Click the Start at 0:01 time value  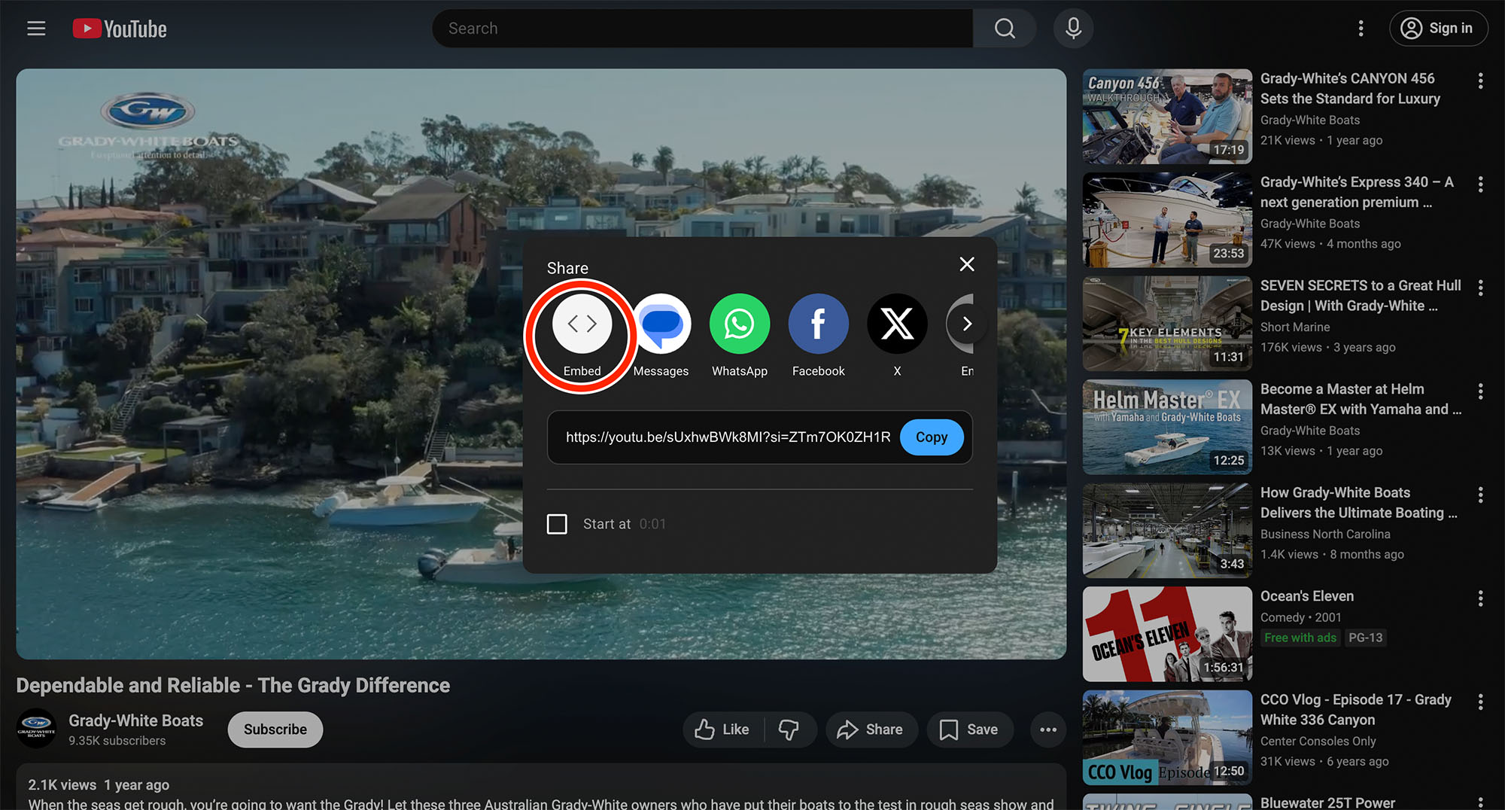(x=652, y=524)
